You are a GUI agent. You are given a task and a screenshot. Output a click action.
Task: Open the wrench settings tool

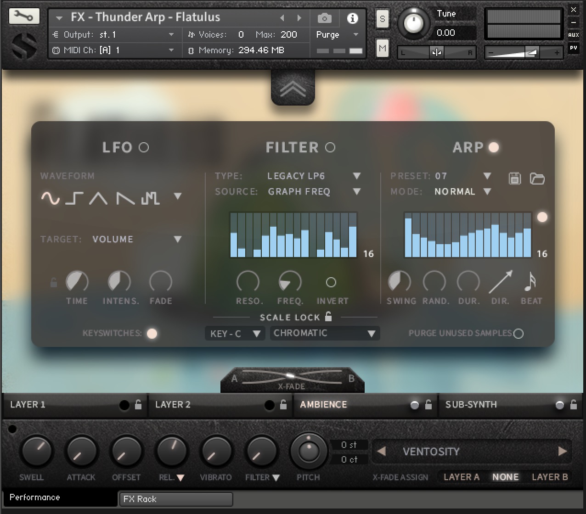24,17
